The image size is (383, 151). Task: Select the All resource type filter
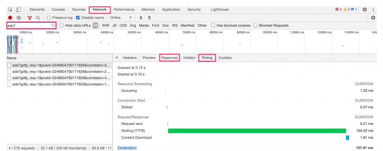tap(95, 25)
